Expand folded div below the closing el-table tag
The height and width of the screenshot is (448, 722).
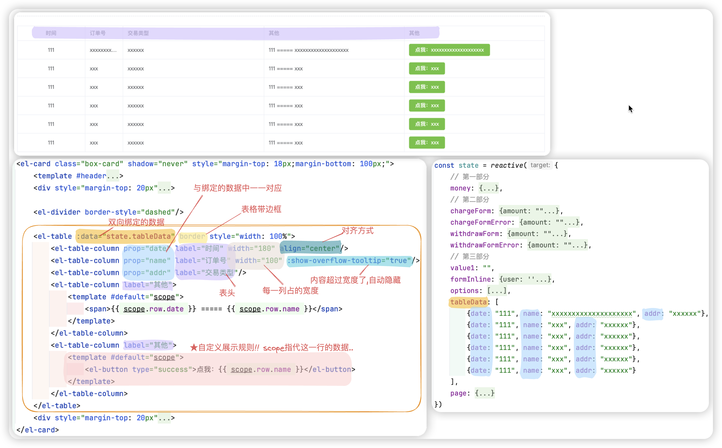click(x=164, y=418)
